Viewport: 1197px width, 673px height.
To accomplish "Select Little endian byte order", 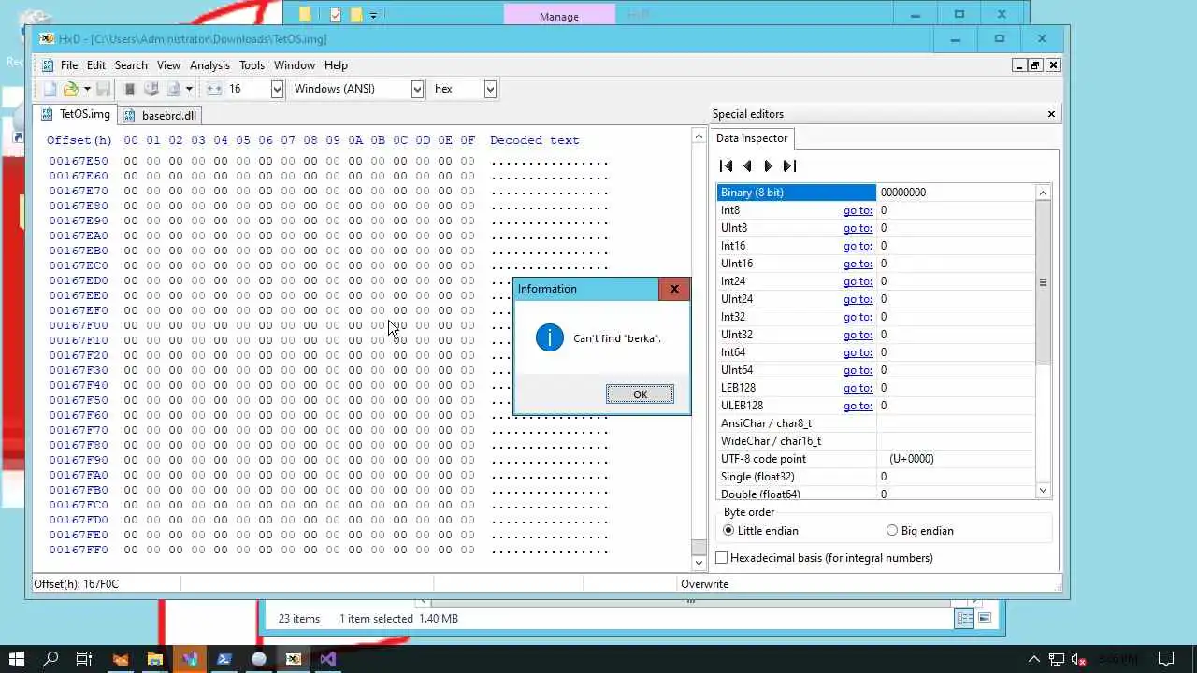I will (729, 530).
